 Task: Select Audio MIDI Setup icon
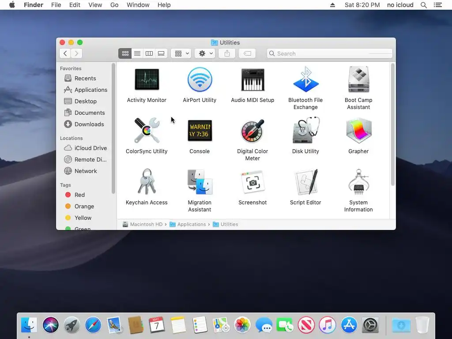pyautogui.click(x=252, y=80)
